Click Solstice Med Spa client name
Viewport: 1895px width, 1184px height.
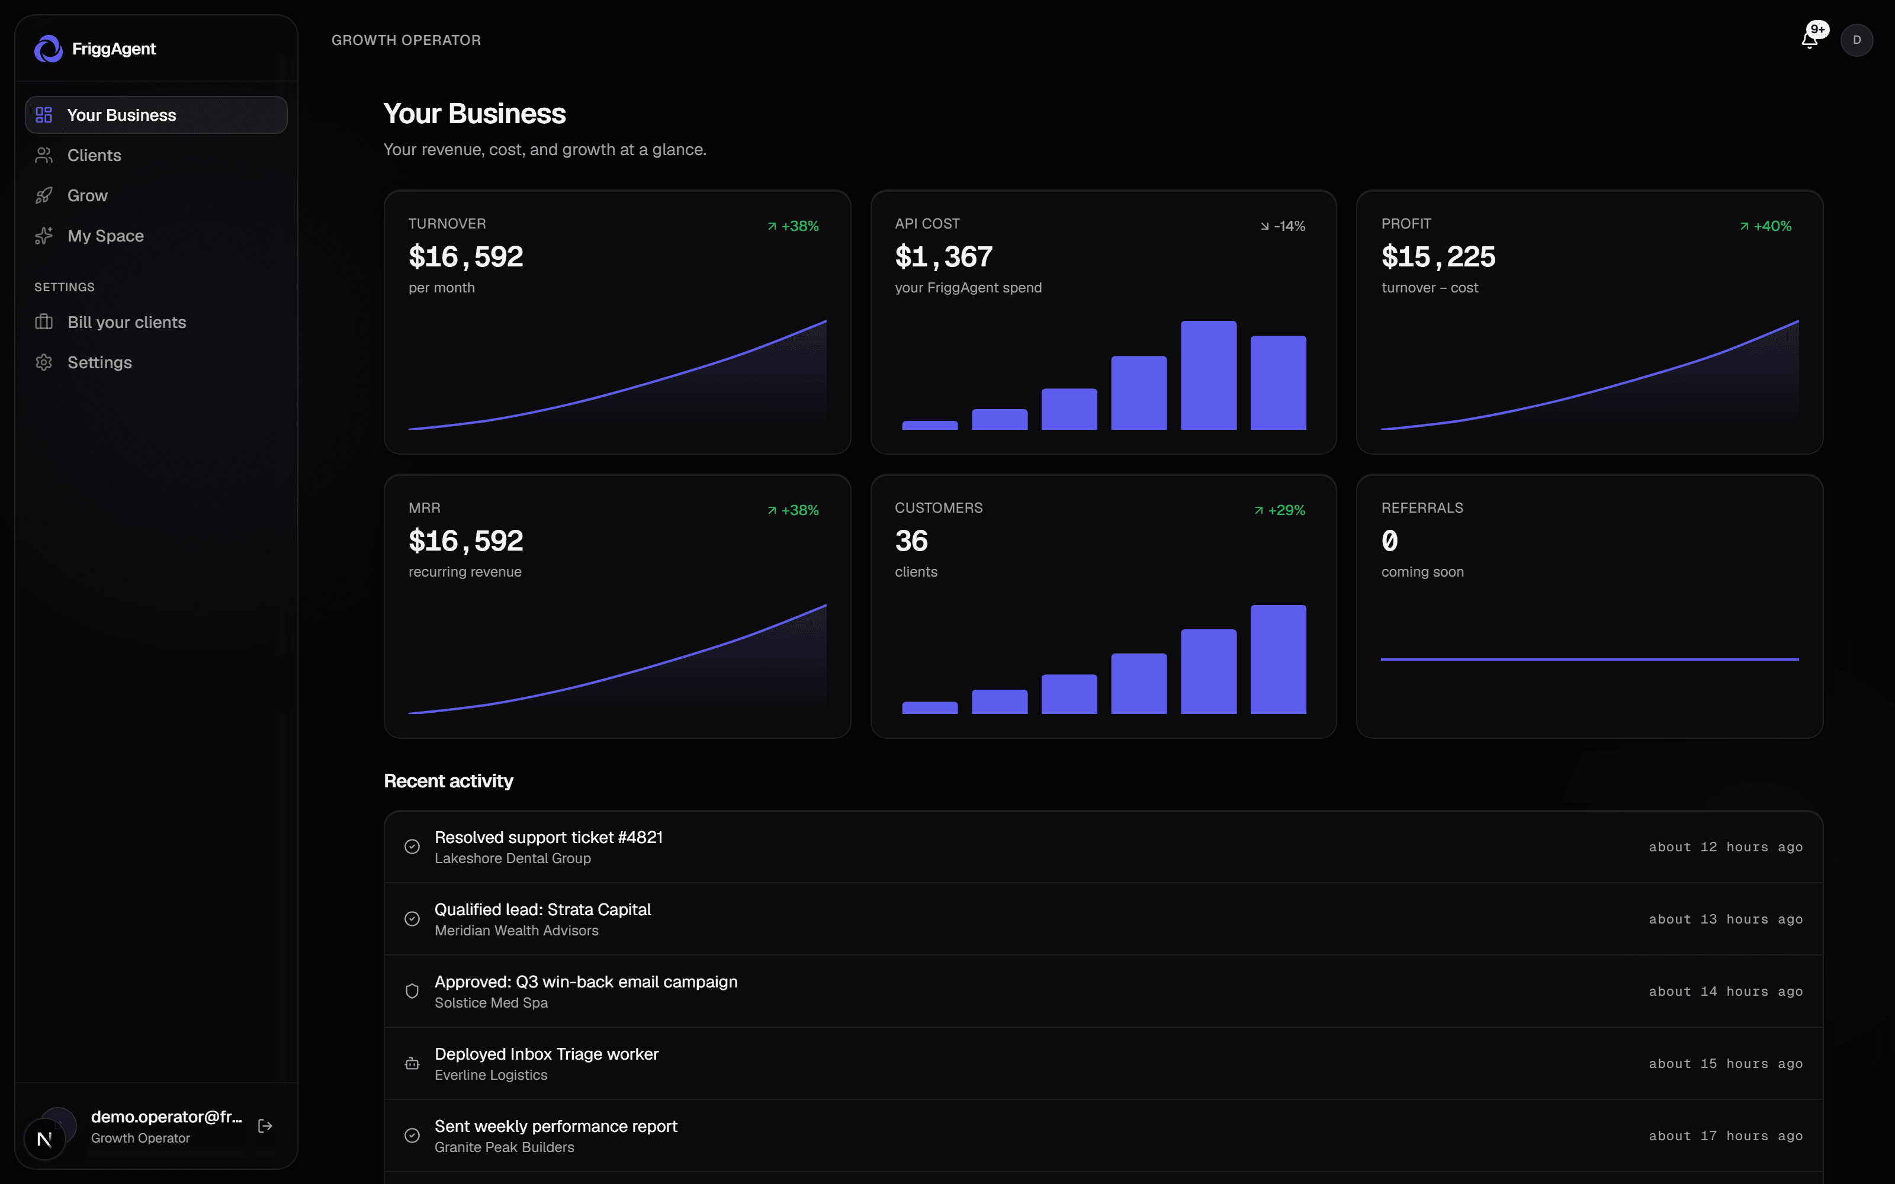[x=491, y=1003]
